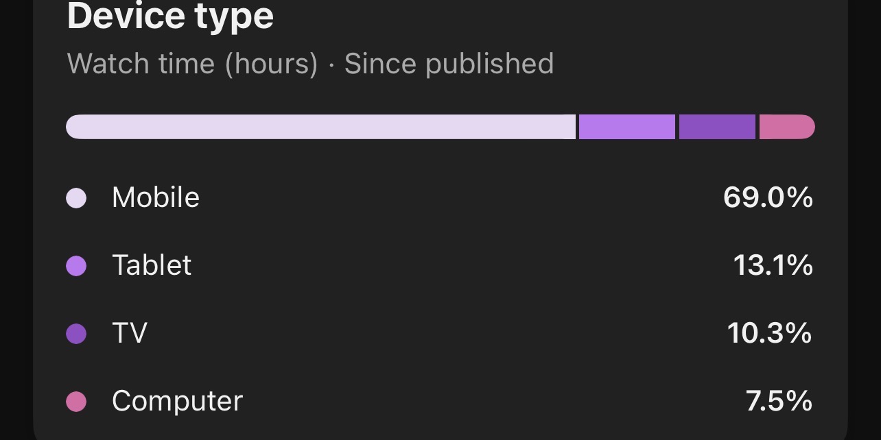This screenshot has width=881, height=440.
Task: Select the Mobile segment of the bar
Action: [320, 127]
